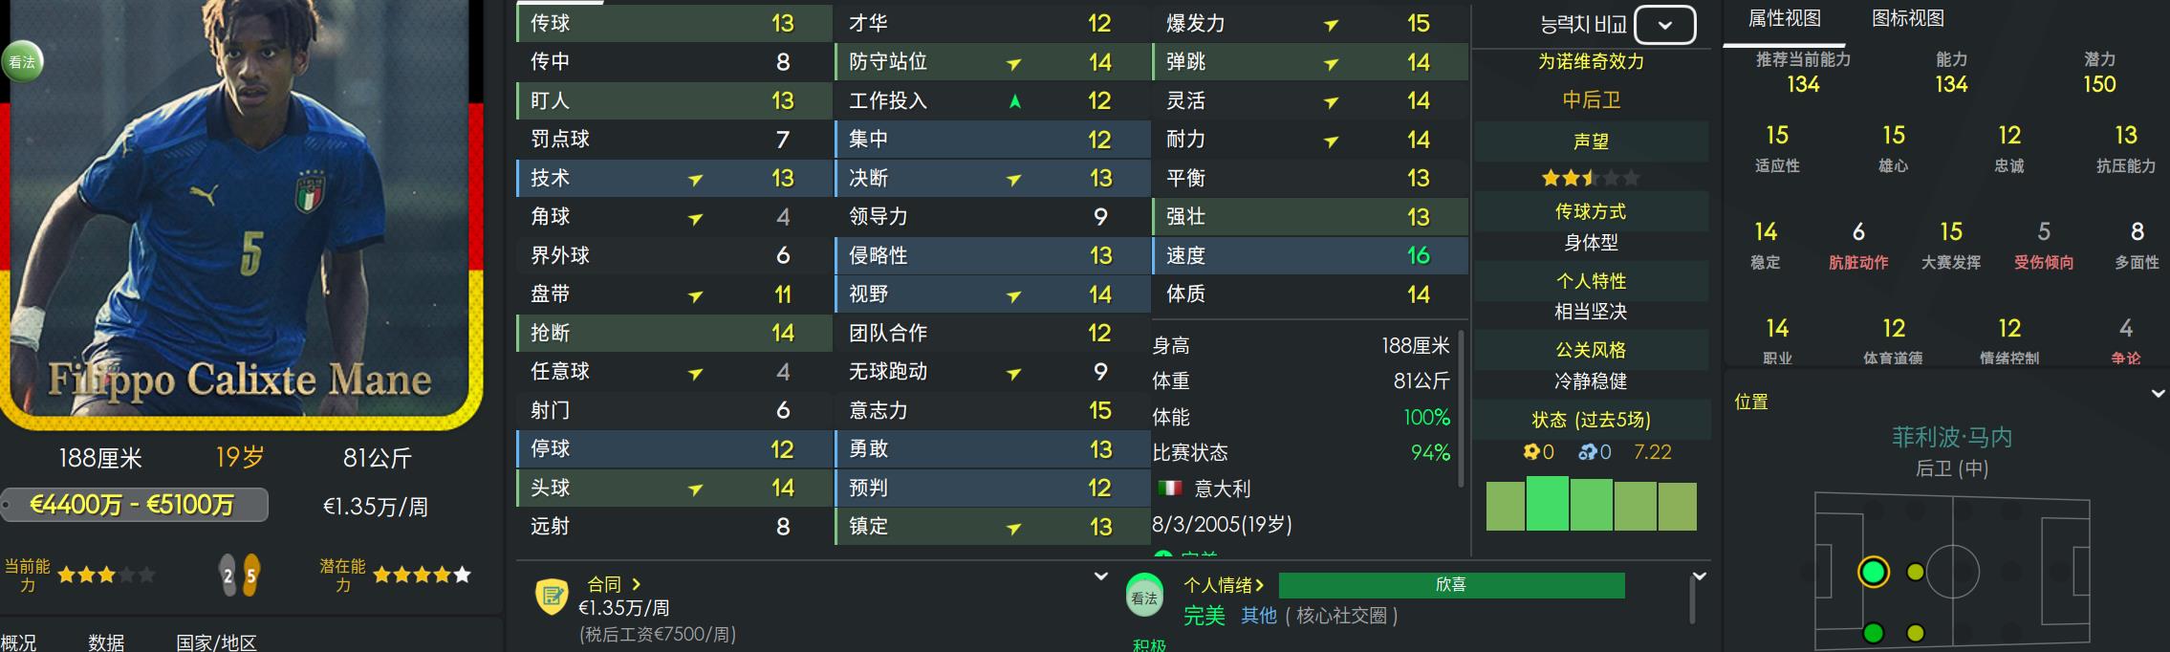Click the 看法 circle beside 个人情绪
The height and width of the screenshot is (652, 2170).
1144,598
